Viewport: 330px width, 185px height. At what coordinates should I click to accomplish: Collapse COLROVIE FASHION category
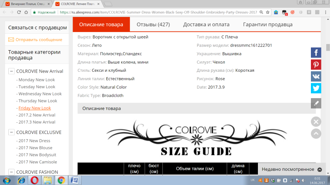[11, 172]
